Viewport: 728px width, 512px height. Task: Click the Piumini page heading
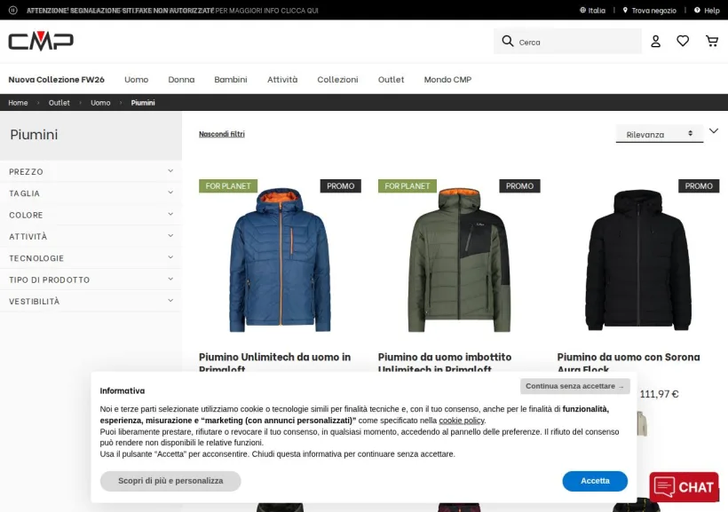[34, 135]
